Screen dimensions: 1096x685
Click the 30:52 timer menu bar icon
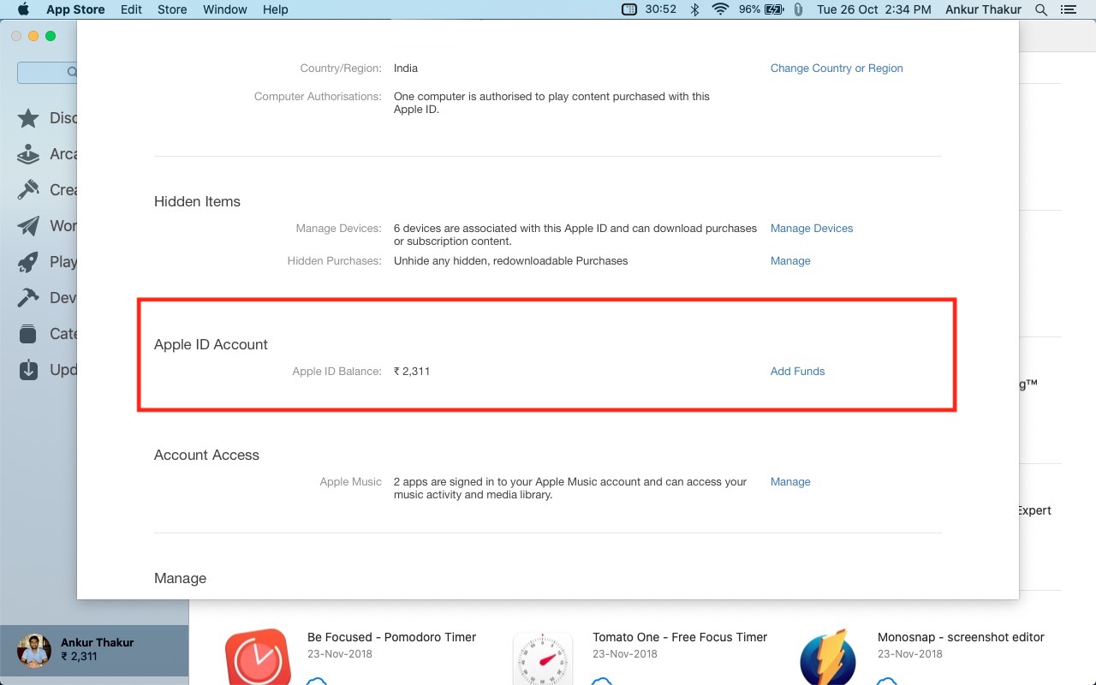click(649, 9)
